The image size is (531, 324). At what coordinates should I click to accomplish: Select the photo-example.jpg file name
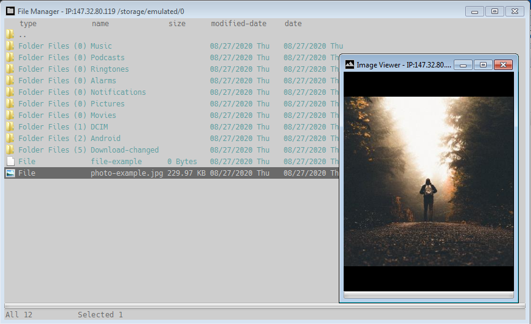point(127,173)
